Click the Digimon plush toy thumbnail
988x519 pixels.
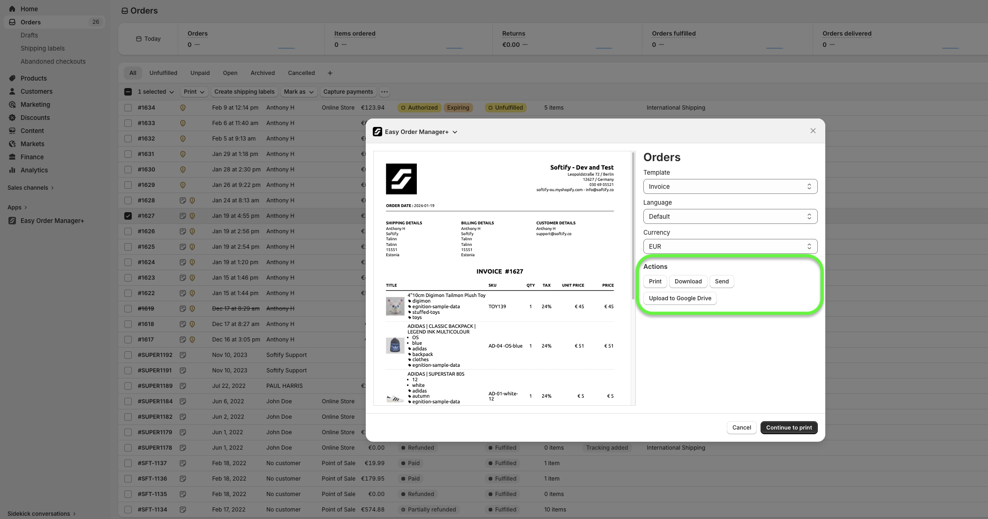(395, 306)
